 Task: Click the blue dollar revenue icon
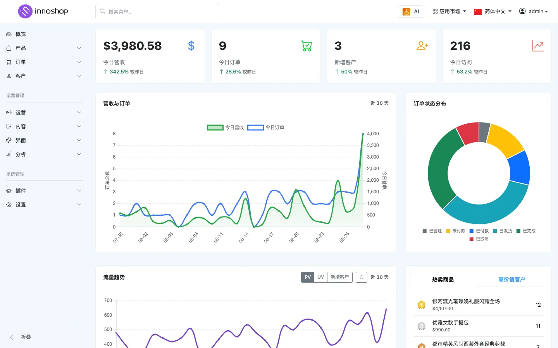click(191, 46)
